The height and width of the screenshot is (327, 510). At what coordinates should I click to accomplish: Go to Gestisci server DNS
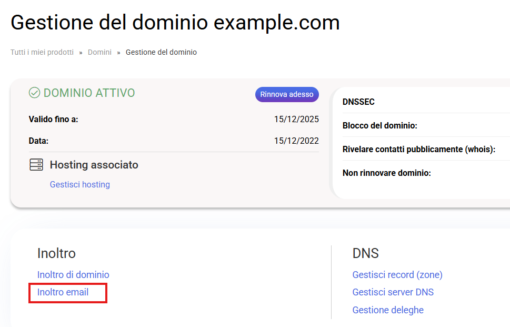click(393, 292)
